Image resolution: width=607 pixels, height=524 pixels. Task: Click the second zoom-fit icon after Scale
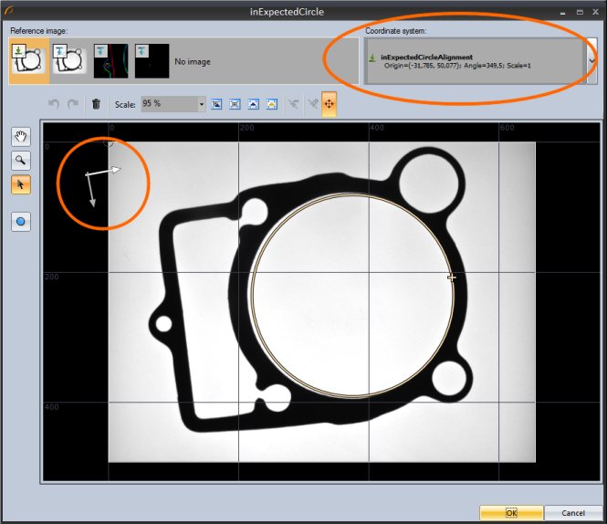235,104
